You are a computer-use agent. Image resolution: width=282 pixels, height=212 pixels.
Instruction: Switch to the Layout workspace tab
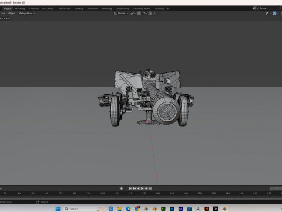click(x=8, y=9)
